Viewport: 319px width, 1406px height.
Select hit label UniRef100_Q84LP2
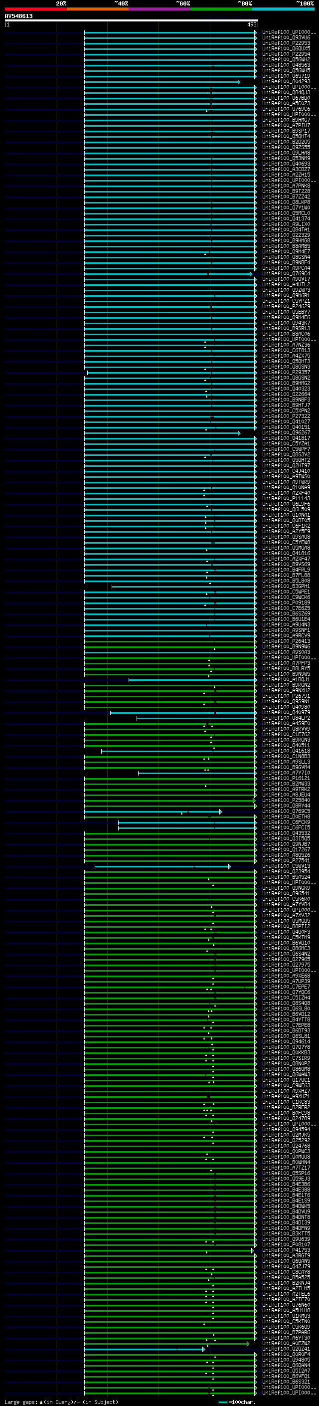click(x=286, y=718)
